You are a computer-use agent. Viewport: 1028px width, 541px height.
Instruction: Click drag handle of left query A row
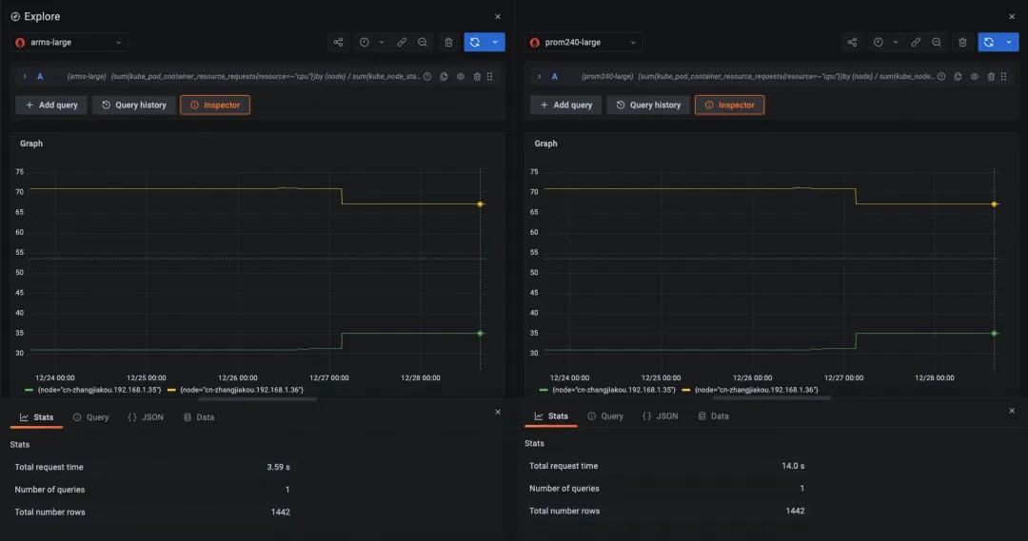click(490, 76)
